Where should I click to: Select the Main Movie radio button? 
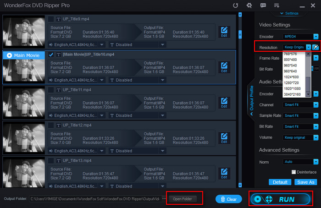pyautogui.click(x=9, y=55)
